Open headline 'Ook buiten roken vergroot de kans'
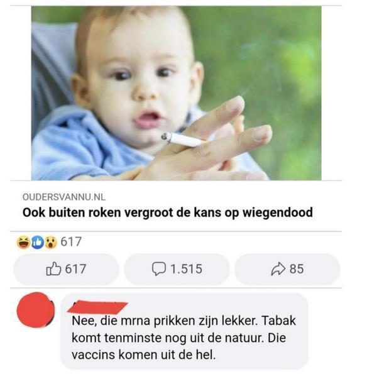The height and width of the screenshot is (374, 377). [168, 212]
